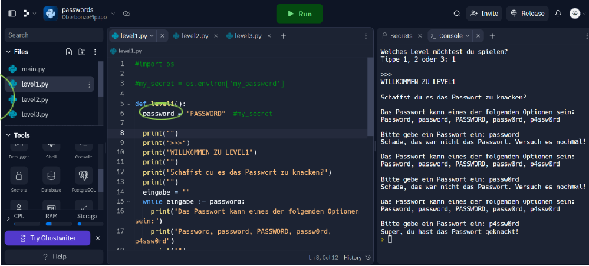Open the notifications bell
589x266 pixels.
558,14
